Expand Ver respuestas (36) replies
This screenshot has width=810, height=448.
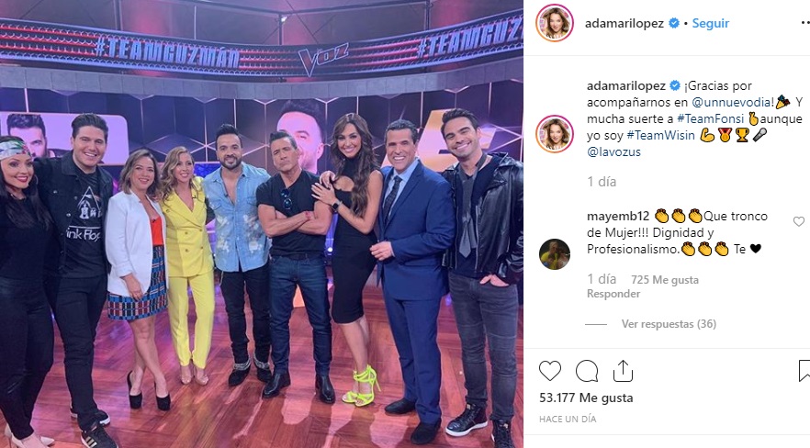click(x=669, y=324)
